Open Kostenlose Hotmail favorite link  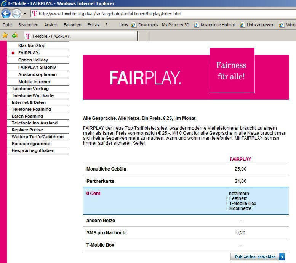click(x=218, y=25)
